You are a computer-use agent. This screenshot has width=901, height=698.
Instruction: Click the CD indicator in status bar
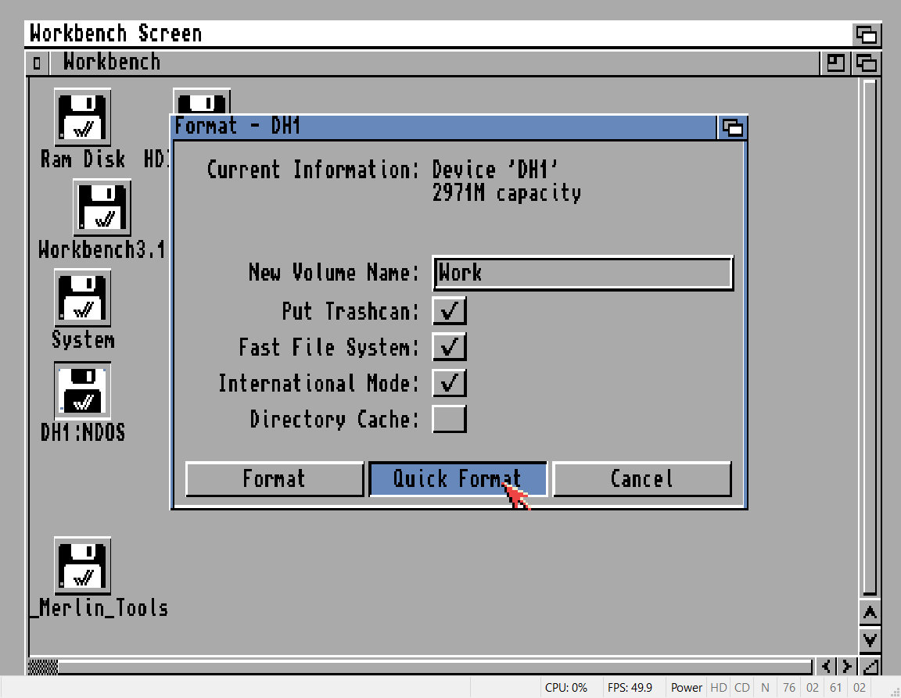coord(741,688)
